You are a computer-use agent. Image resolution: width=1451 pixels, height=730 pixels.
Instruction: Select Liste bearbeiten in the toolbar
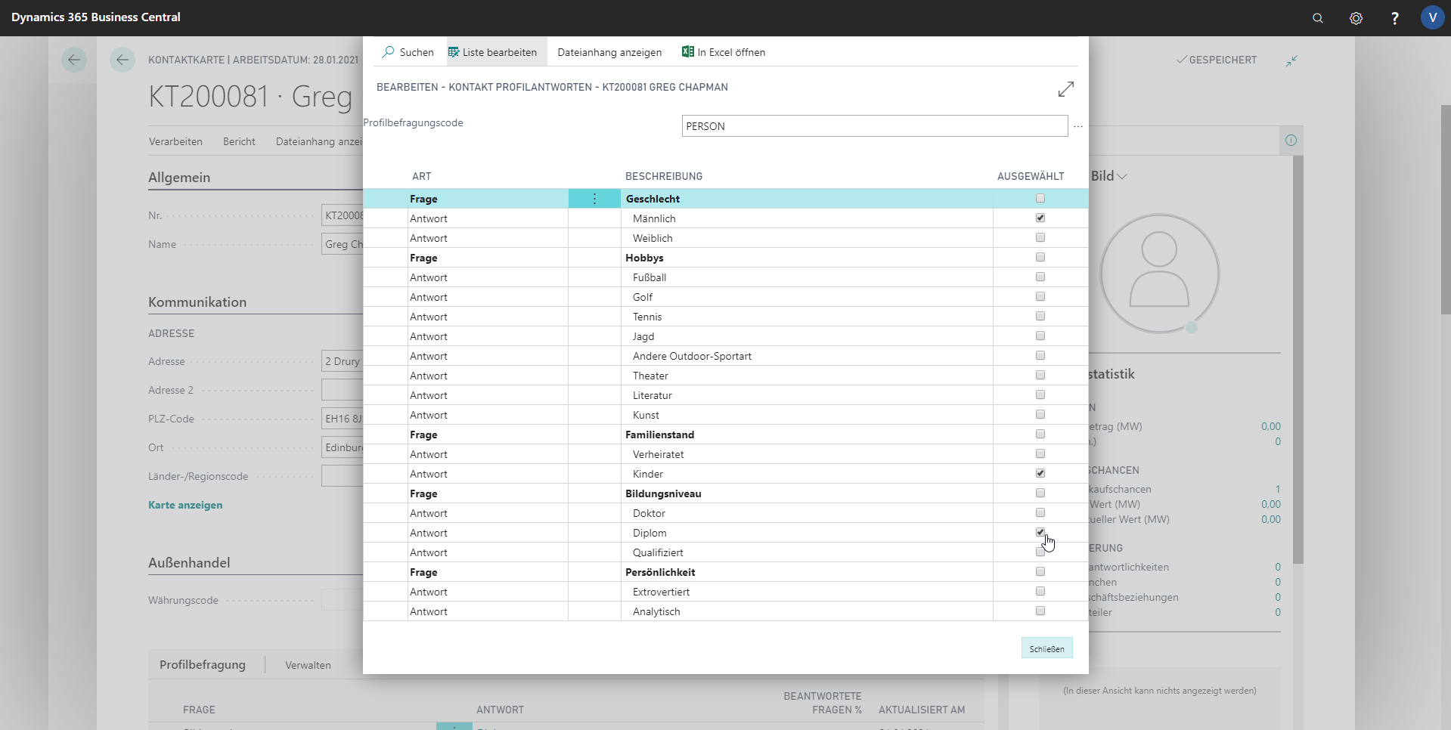492,52
